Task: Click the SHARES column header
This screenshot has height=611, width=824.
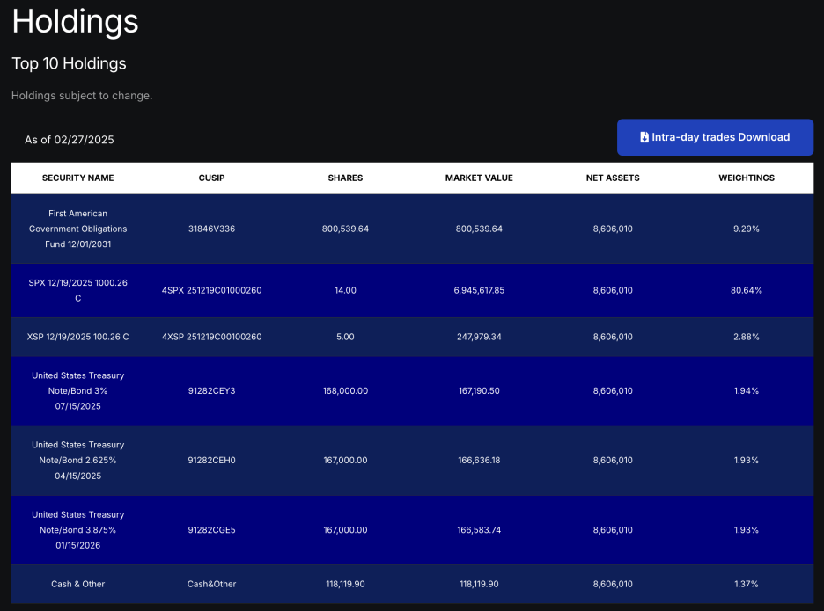Action: 345,178
